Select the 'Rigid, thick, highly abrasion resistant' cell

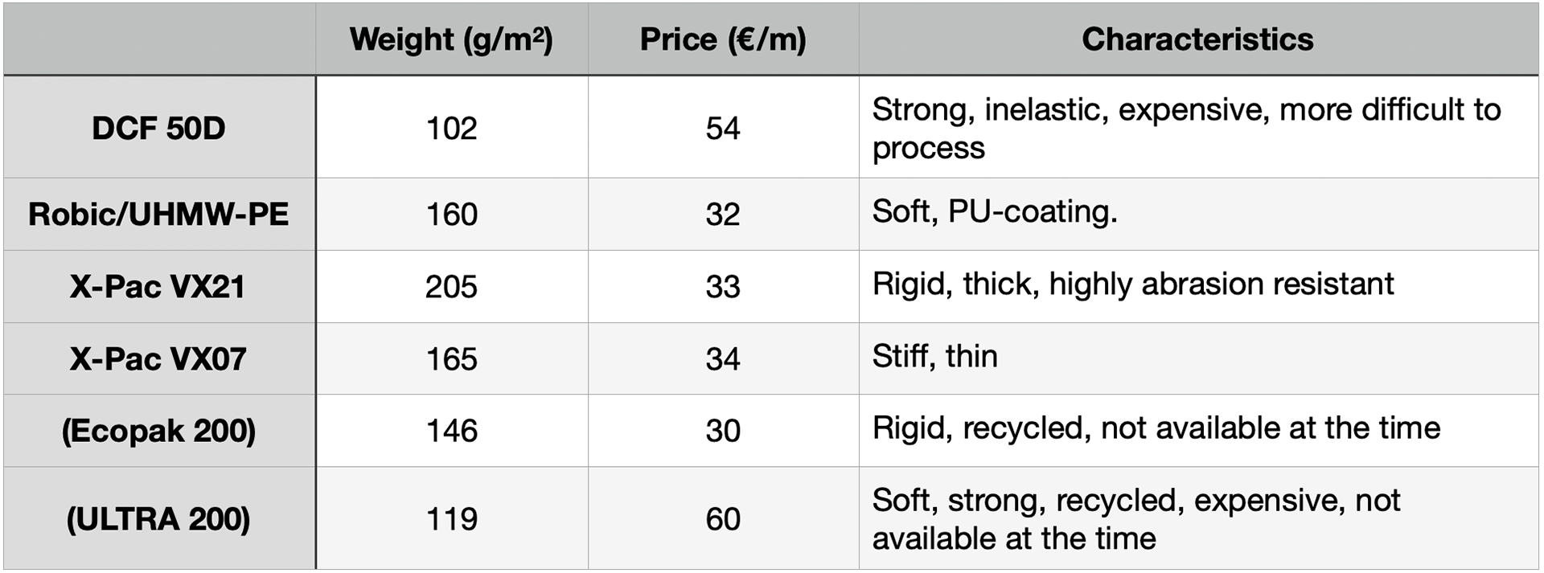(x=1198, y=286)
